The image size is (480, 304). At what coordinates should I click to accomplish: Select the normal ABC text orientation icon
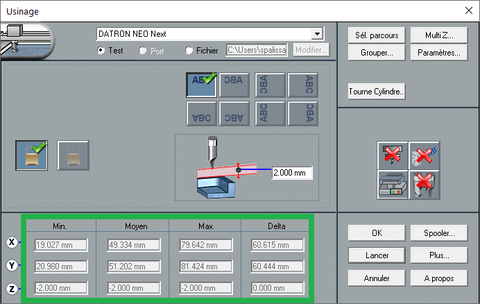201,84
